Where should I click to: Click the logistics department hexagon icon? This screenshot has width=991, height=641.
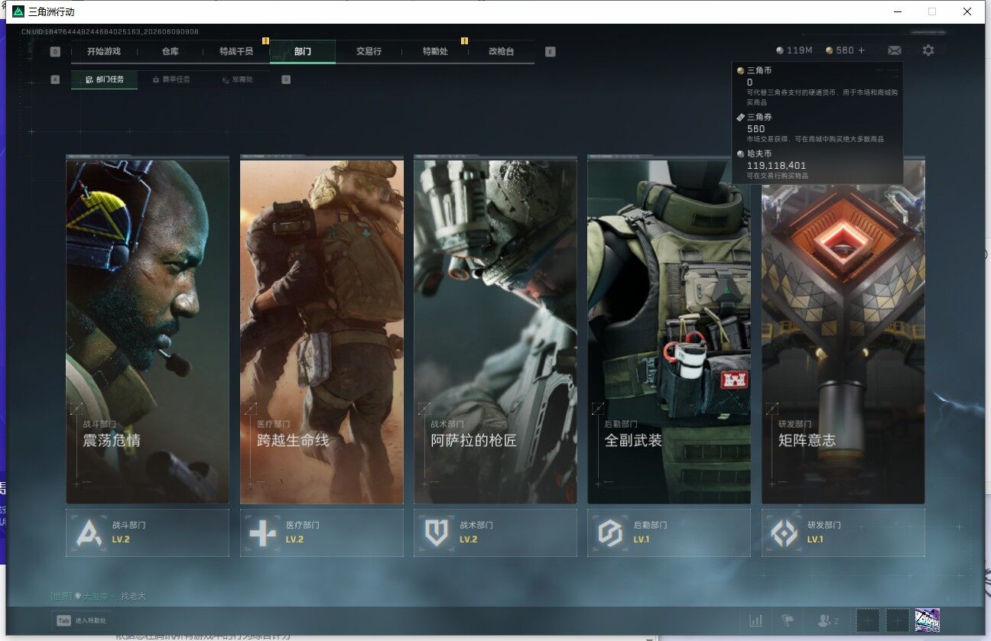tap(610, 533)
